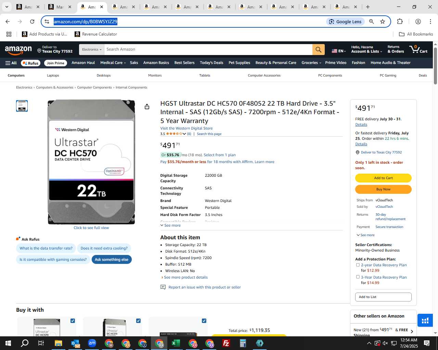438x350 pixels.
Task: Select the Monitors category tab
Action: tap(155, 76)
